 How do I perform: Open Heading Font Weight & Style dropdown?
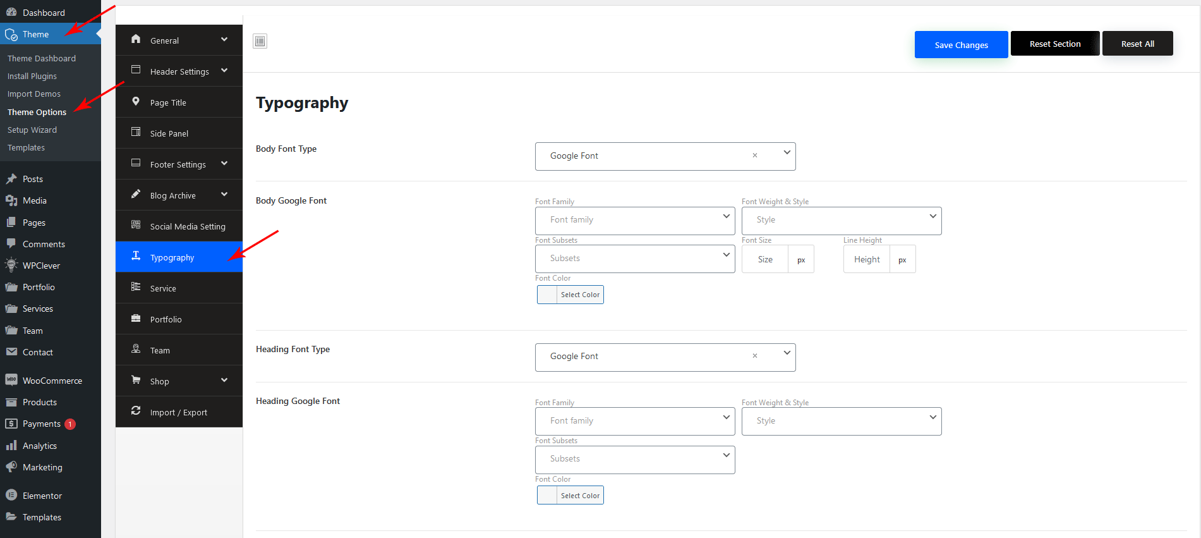(x=841, y=421)
